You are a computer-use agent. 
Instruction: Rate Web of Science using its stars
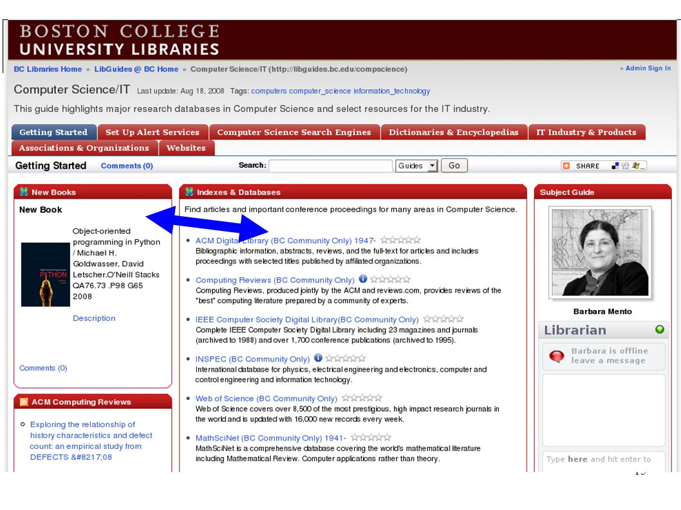pos(362,398)
